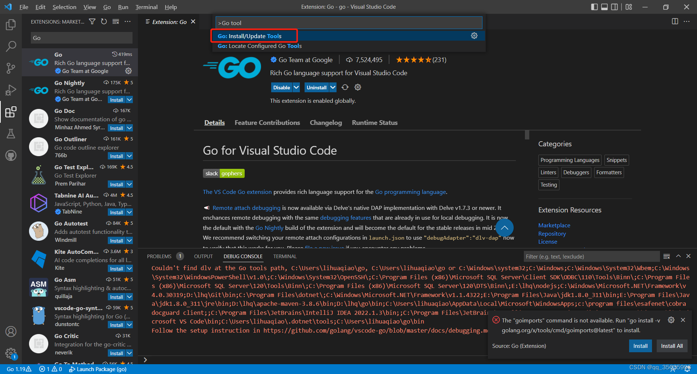Viewport: 697px width, 374px height.
Task: Open editor more actions menu
Action: click(x=686, y=21)
